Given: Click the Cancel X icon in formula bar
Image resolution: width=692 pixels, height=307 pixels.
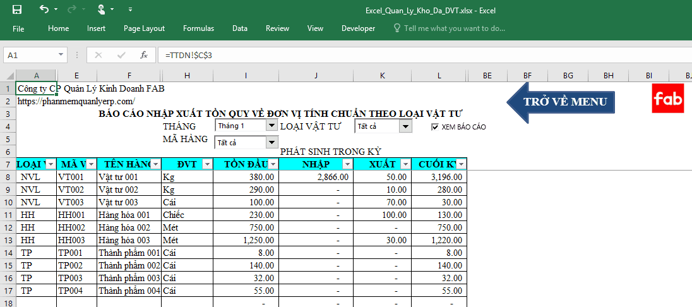Looking at the screenshot, I should 98,55.
